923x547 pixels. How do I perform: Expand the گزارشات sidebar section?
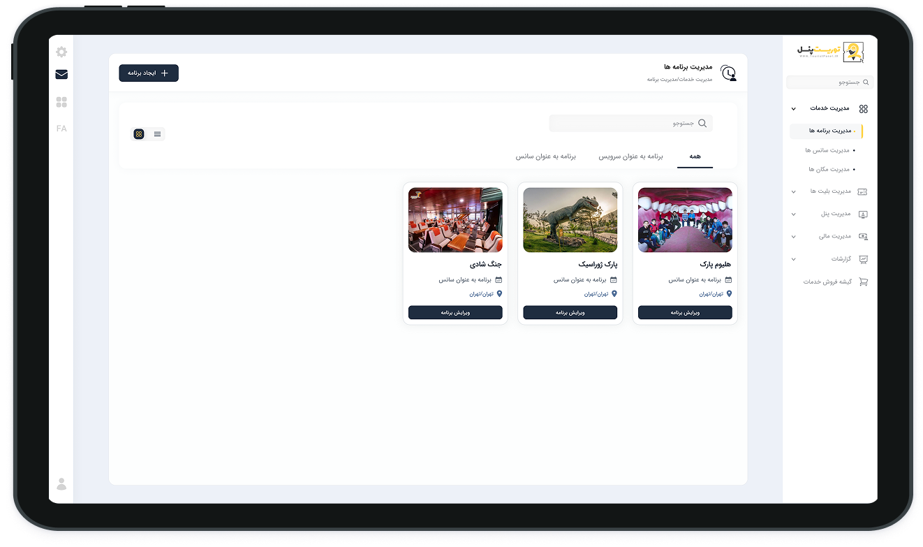[792, 258]
